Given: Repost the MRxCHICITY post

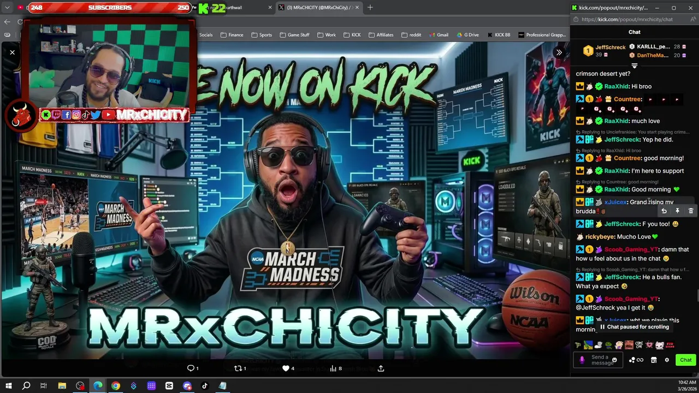Looking at the screenshot, I should (x=240, y=368).
